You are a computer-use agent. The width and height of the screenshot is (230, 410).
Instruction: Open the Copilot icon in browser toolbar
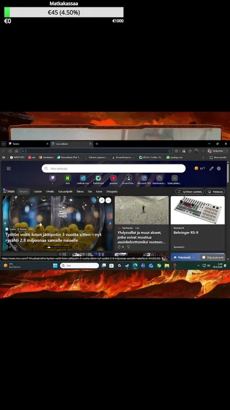click(x=210, y=151)
